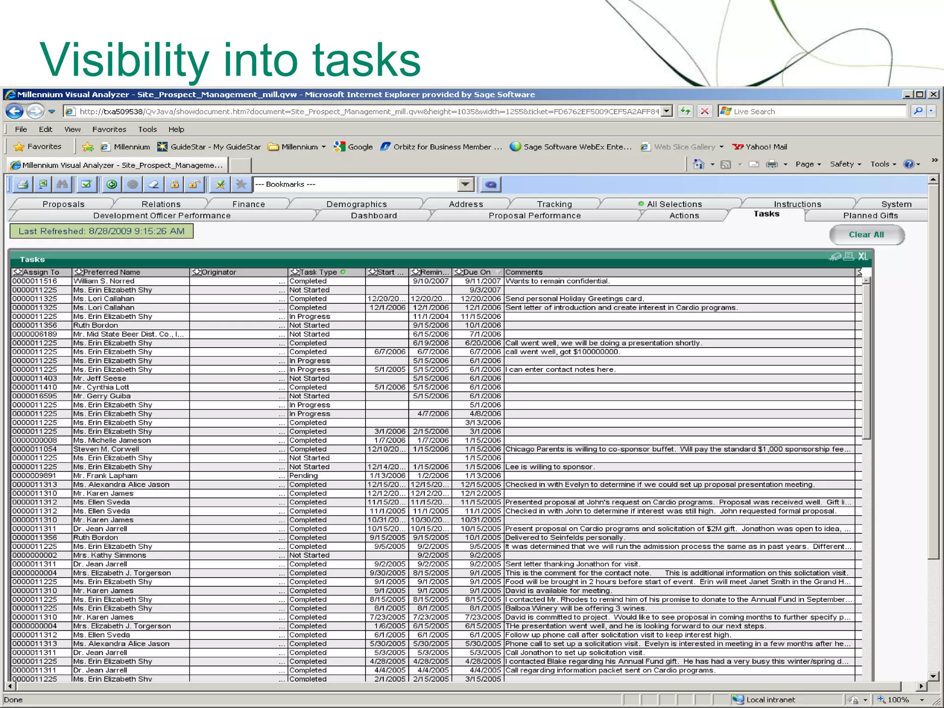
Task: Click the Add Bookmark star icon
Action: [220, 185]
